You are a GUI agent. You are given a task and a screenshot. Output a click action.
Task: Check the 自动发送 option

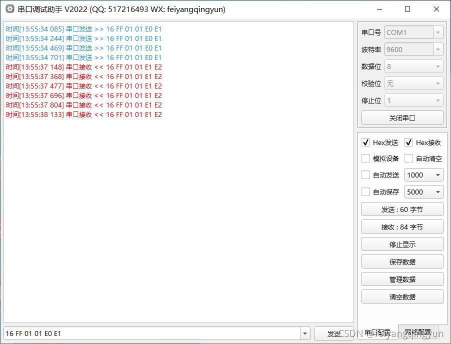(366, 175)
